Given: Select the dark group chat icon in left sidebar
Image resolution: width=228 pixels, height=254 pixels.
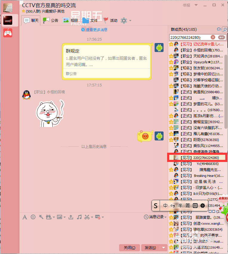Looking at the screenshot, I should 8,20.
